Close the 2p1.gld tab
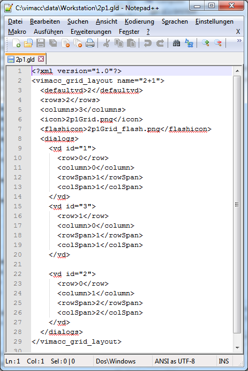Viewport: 248px width, 371px height. 41,59
